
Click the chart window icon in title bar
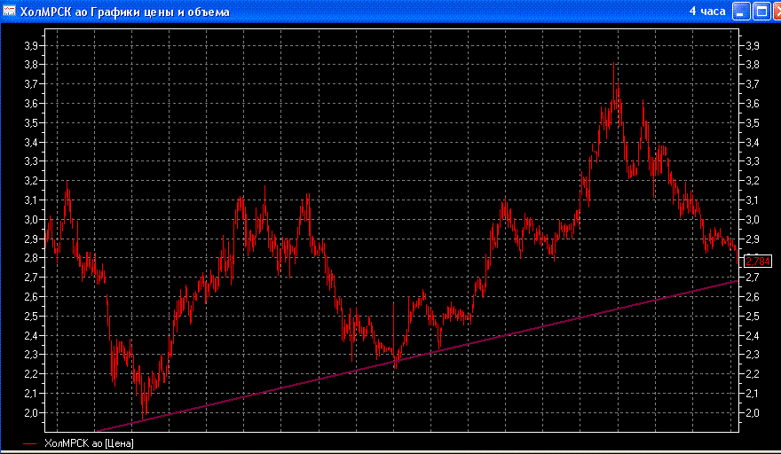(x=9, y=11)
